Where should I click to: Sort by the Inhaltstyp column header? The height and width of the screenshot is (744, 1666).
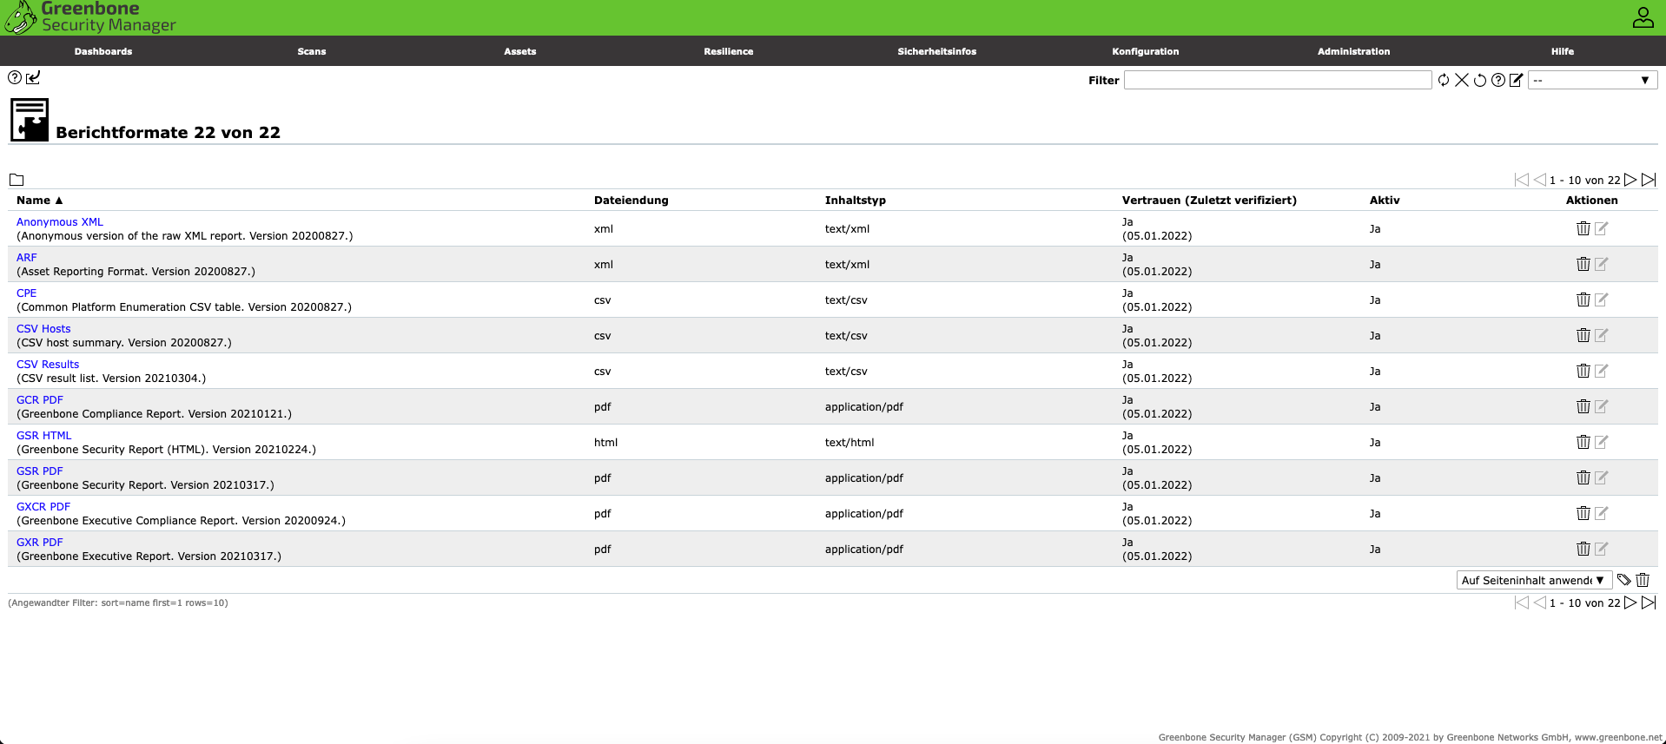[856, 201]
